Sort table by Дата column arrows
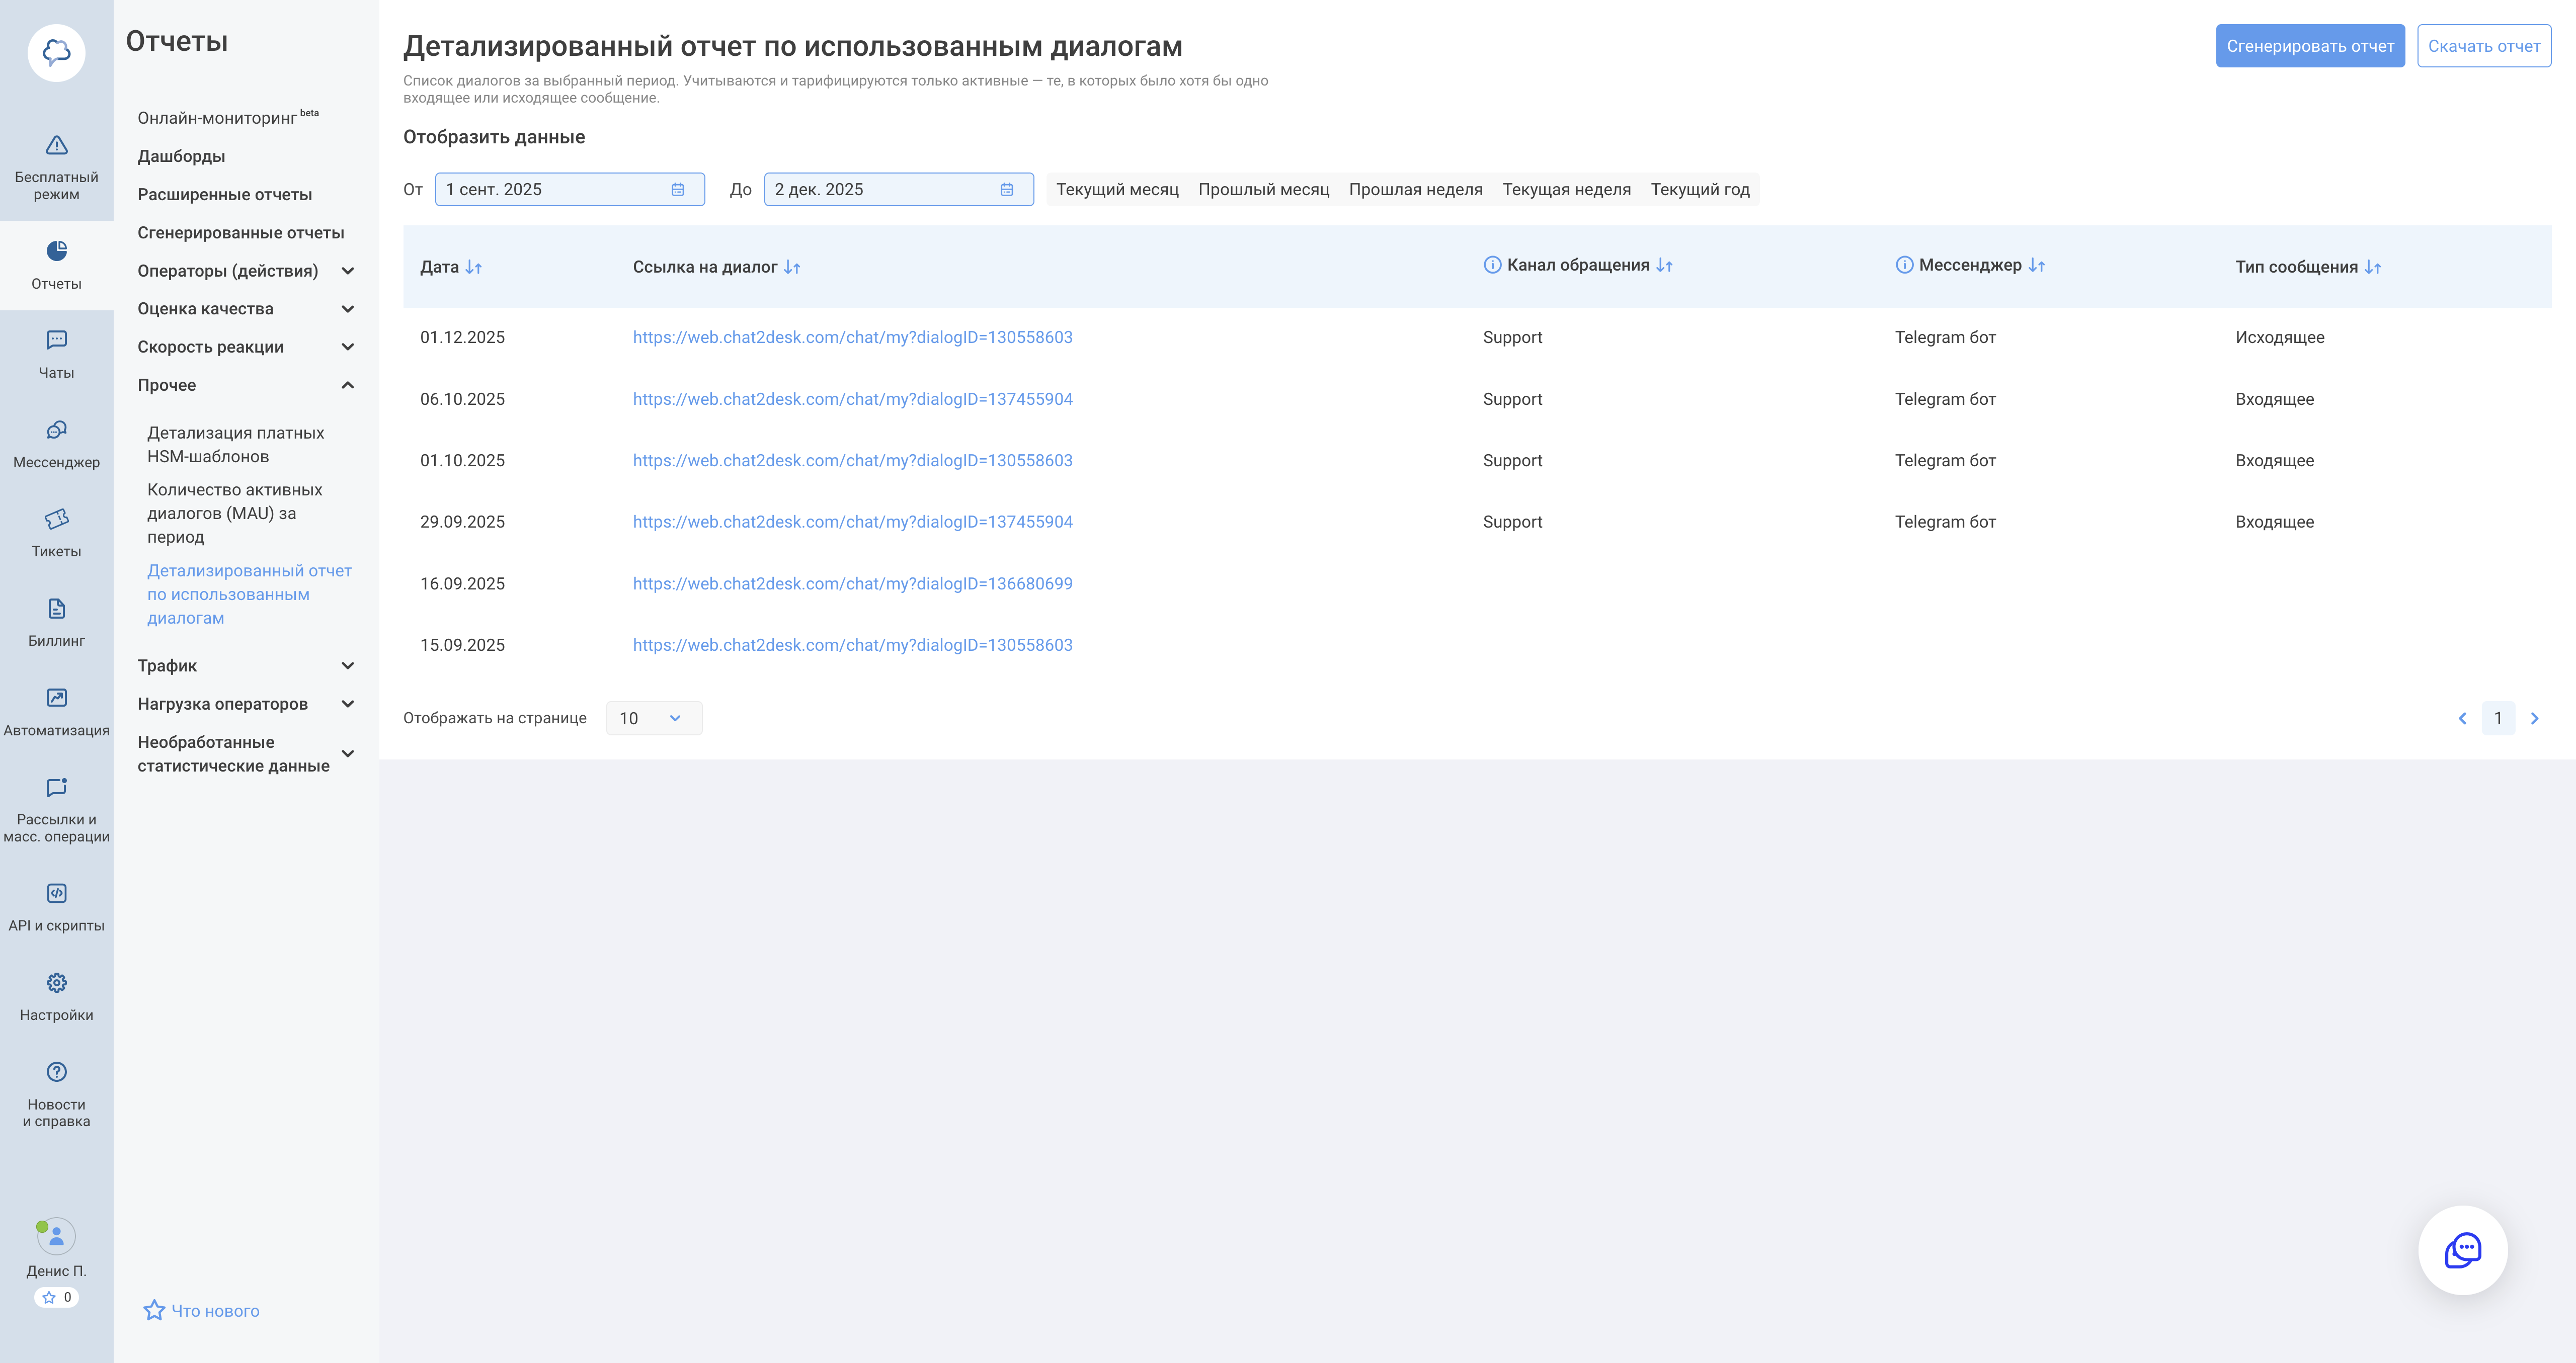Image resolution: width=2576 pixels, height=1363 pixels. tap(474, 268)
